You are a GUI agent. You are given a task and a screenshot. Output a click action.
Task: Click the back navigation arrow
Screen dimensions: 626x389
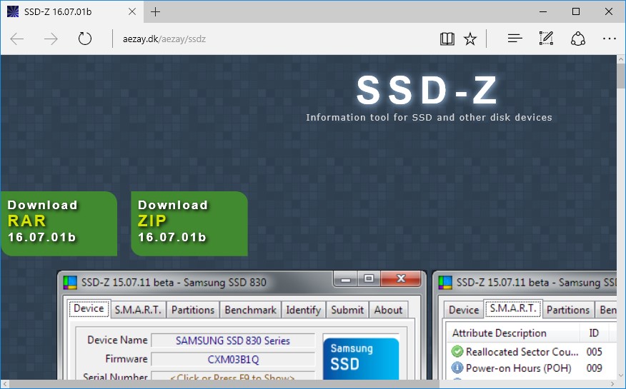click(18, 39)
